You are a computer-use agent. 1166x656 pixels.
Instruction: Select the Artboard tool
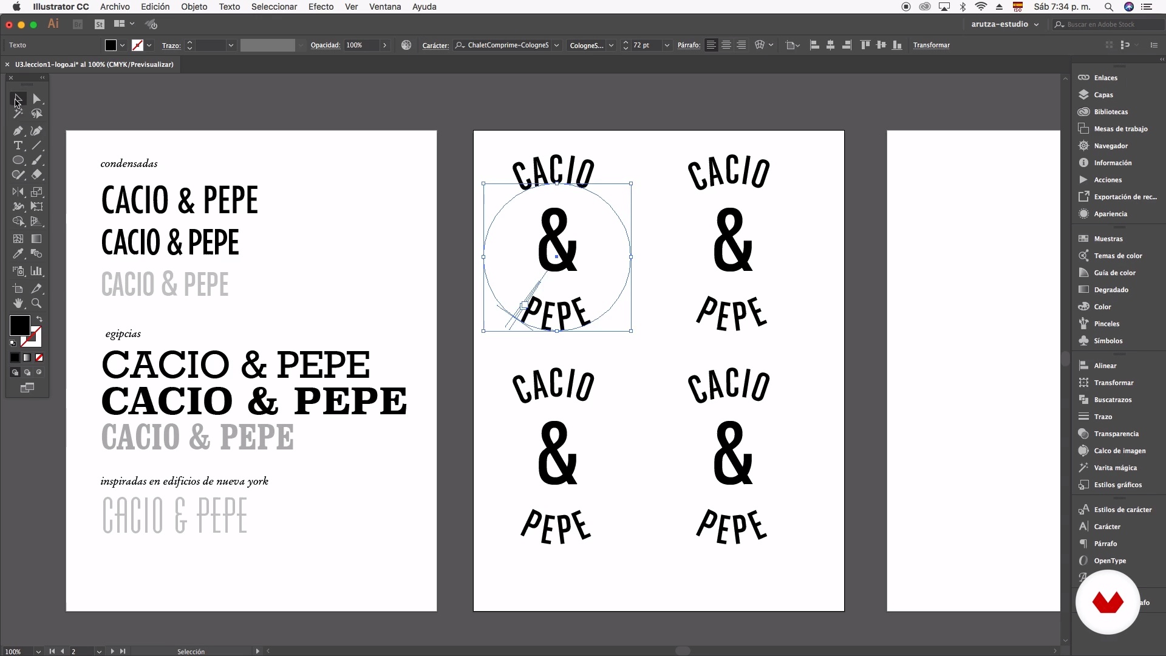click(18, 289)
